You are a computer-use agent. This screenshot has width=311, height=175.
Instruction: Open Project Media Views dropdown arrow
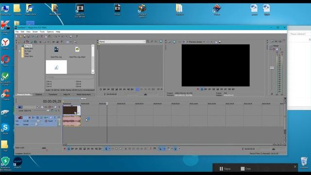point(71,42)
